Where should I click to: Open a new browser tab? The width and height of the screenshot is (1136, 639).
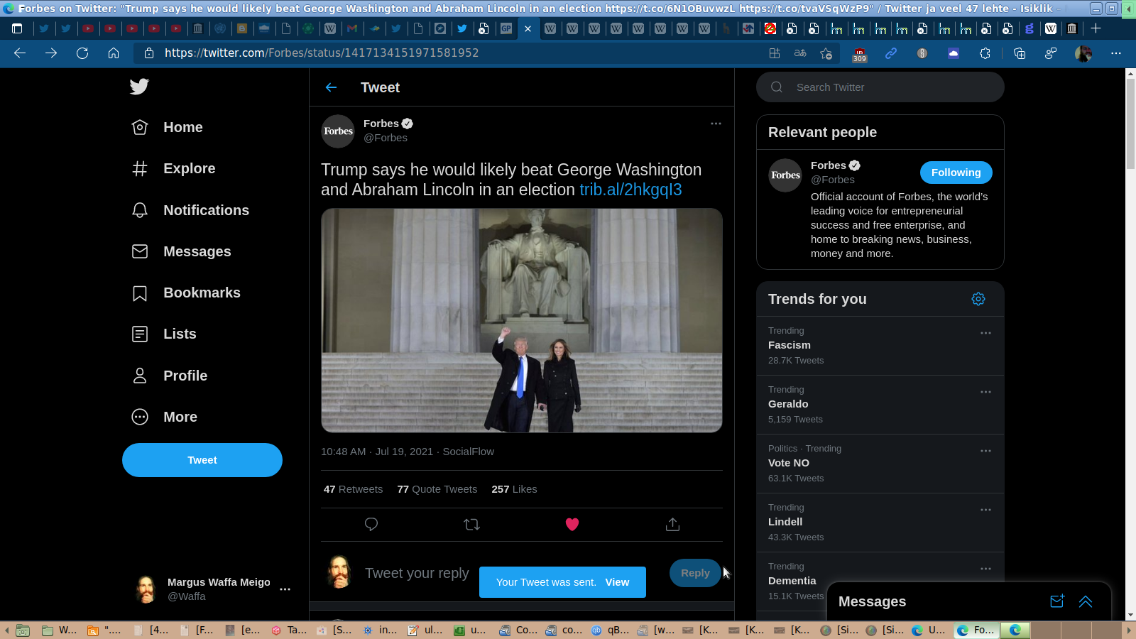tap(1096, 28)
